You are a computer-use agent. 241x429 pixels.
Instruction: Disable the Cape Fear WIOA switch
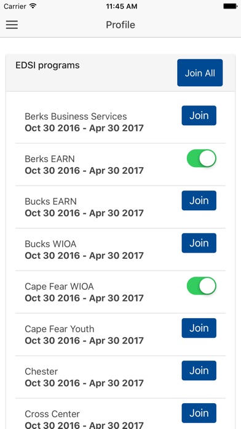(x=202, y=285)
